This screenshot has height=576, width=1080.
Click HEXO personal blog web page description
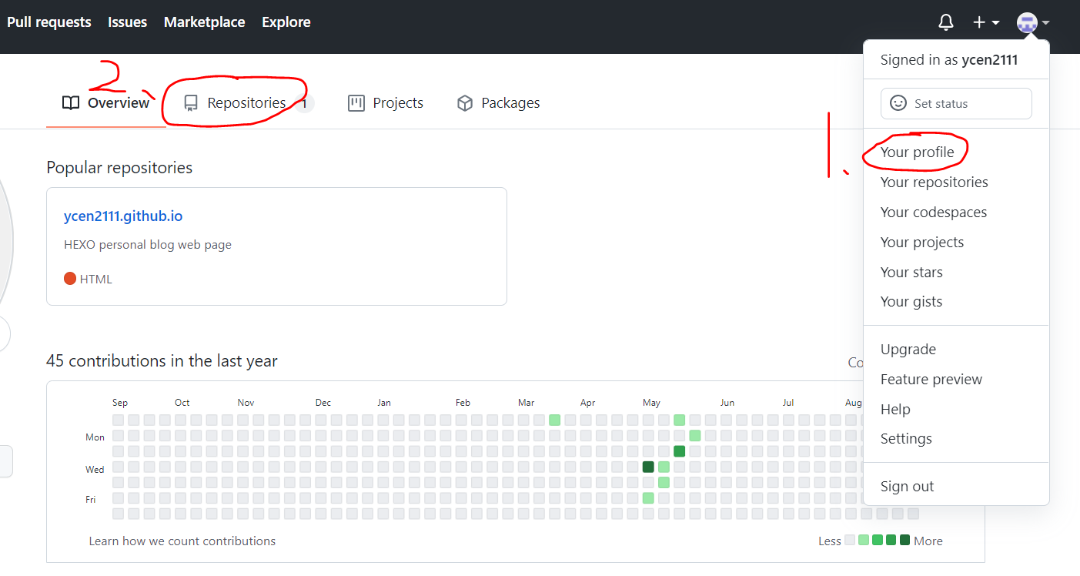pyautogui.click(x=148, y=245)
